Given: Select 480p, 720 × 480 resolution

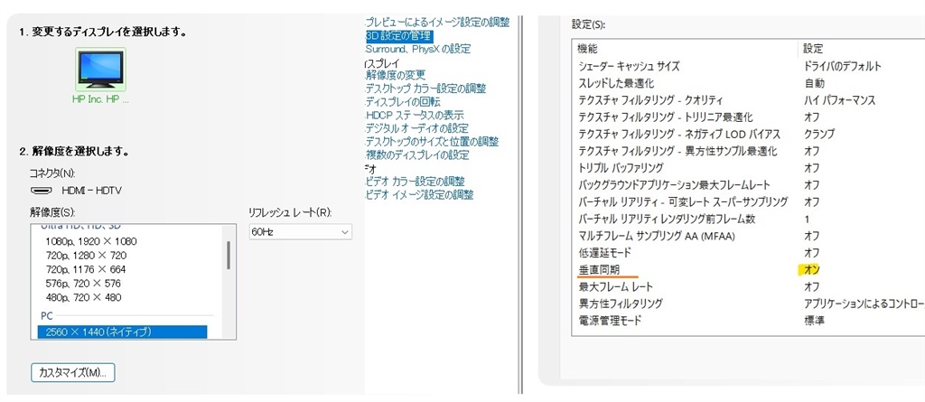Looking at the screenshot, I should [83, 297].
